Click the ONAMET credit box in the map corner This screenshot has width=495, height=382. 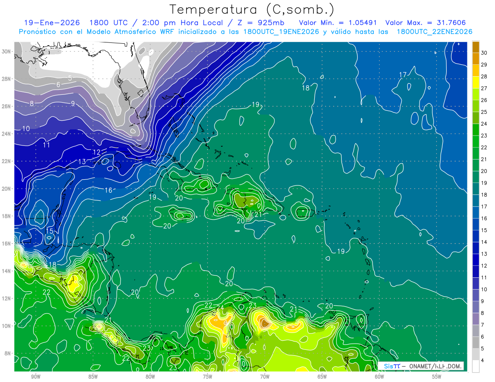[420, 366]
